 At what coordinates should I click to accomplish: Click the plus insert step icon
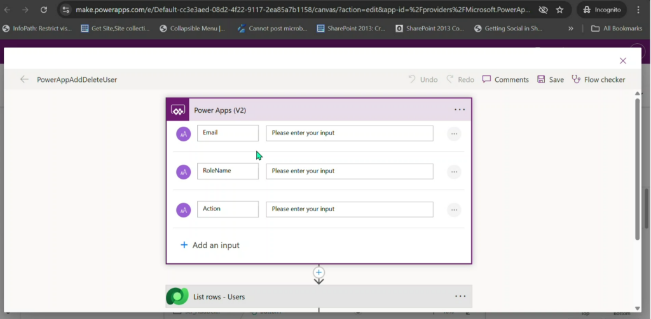[x=319, y=272]
